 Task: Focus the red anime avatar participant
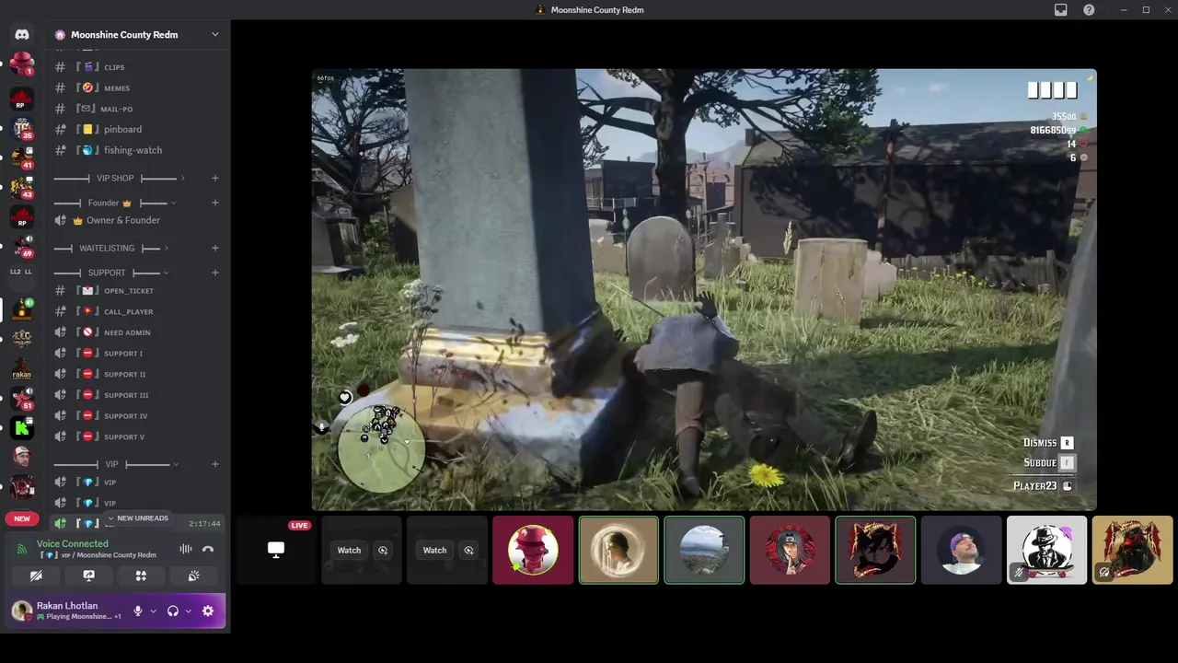pos(790,550)
